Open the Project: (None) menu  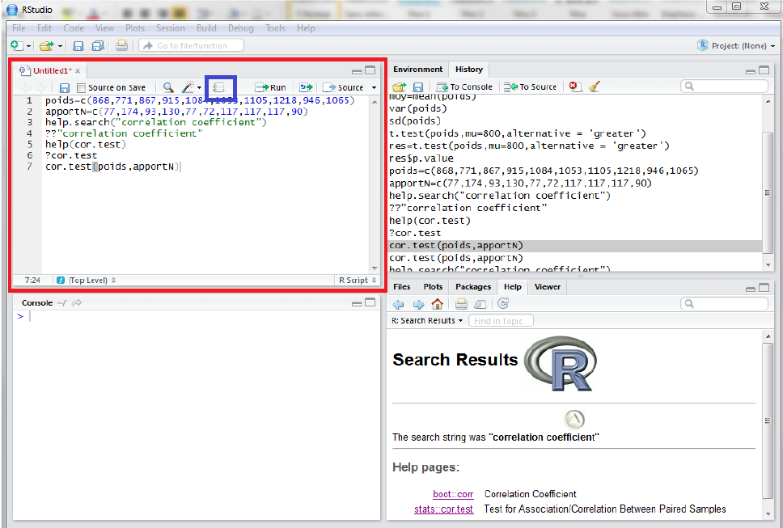pyautogui.click(x=736, y=45)
